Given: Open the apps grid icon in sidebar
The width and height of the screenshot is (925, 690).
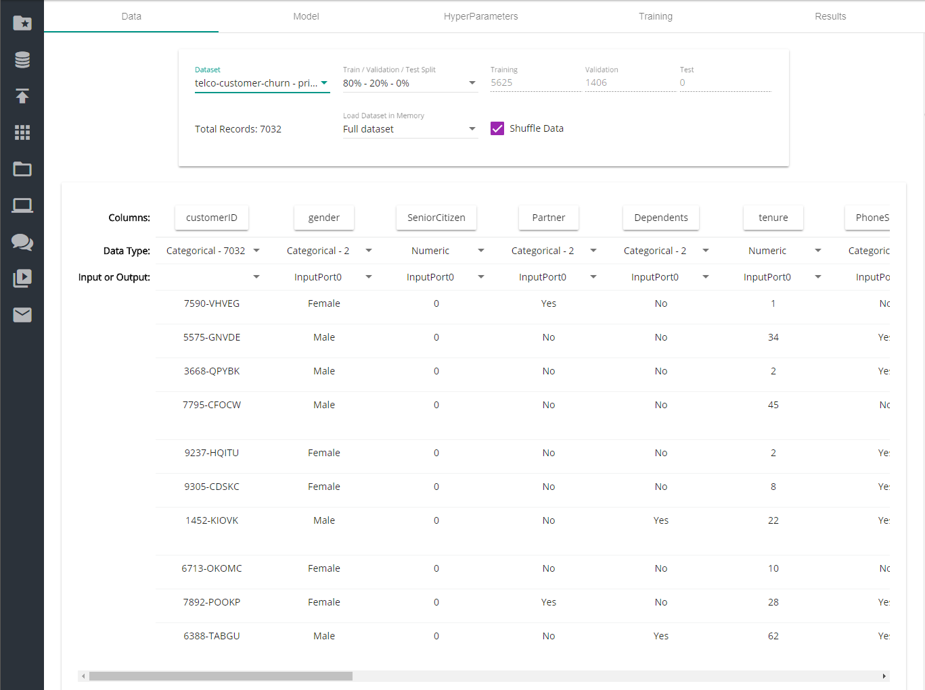Looking at the screenshot, I should tap(22, 132).
